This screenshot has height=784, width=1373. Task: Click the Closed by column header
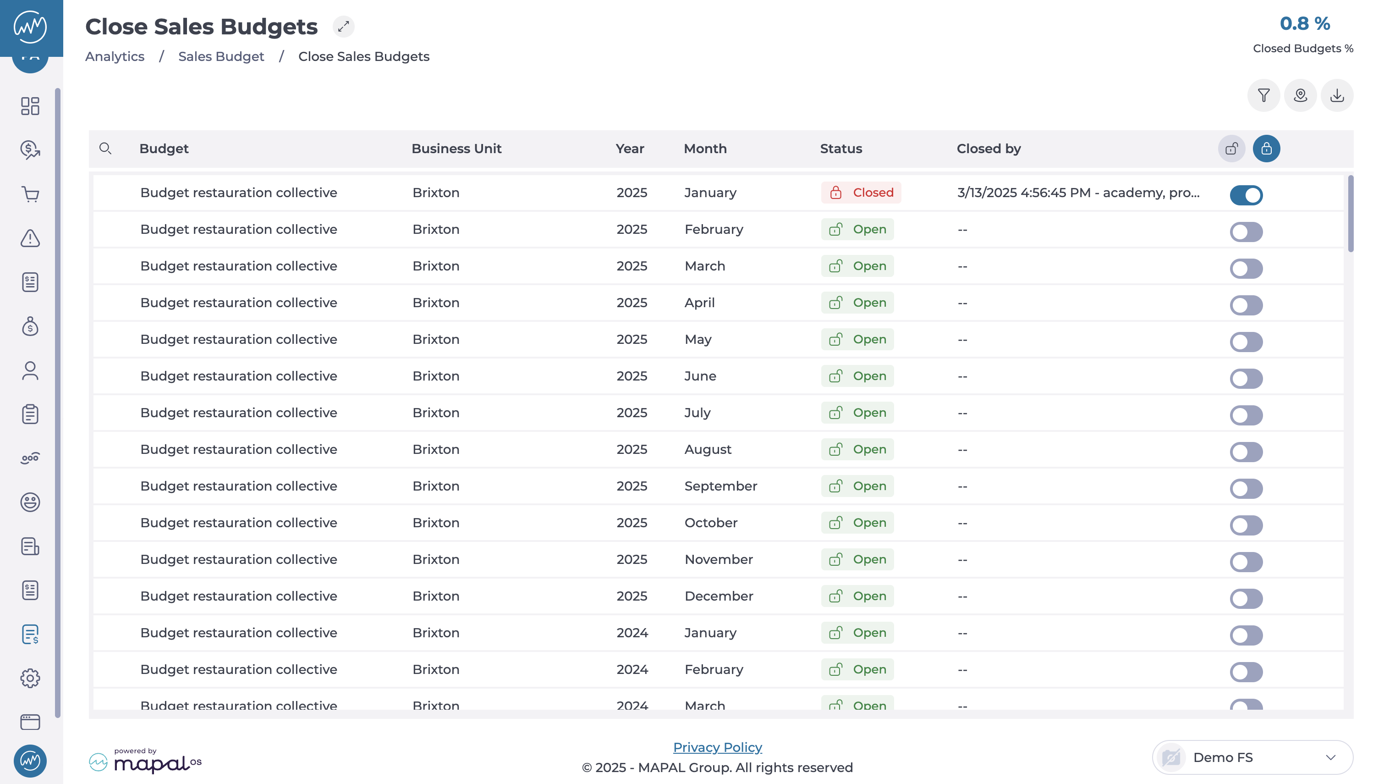(x=988, y=149)
